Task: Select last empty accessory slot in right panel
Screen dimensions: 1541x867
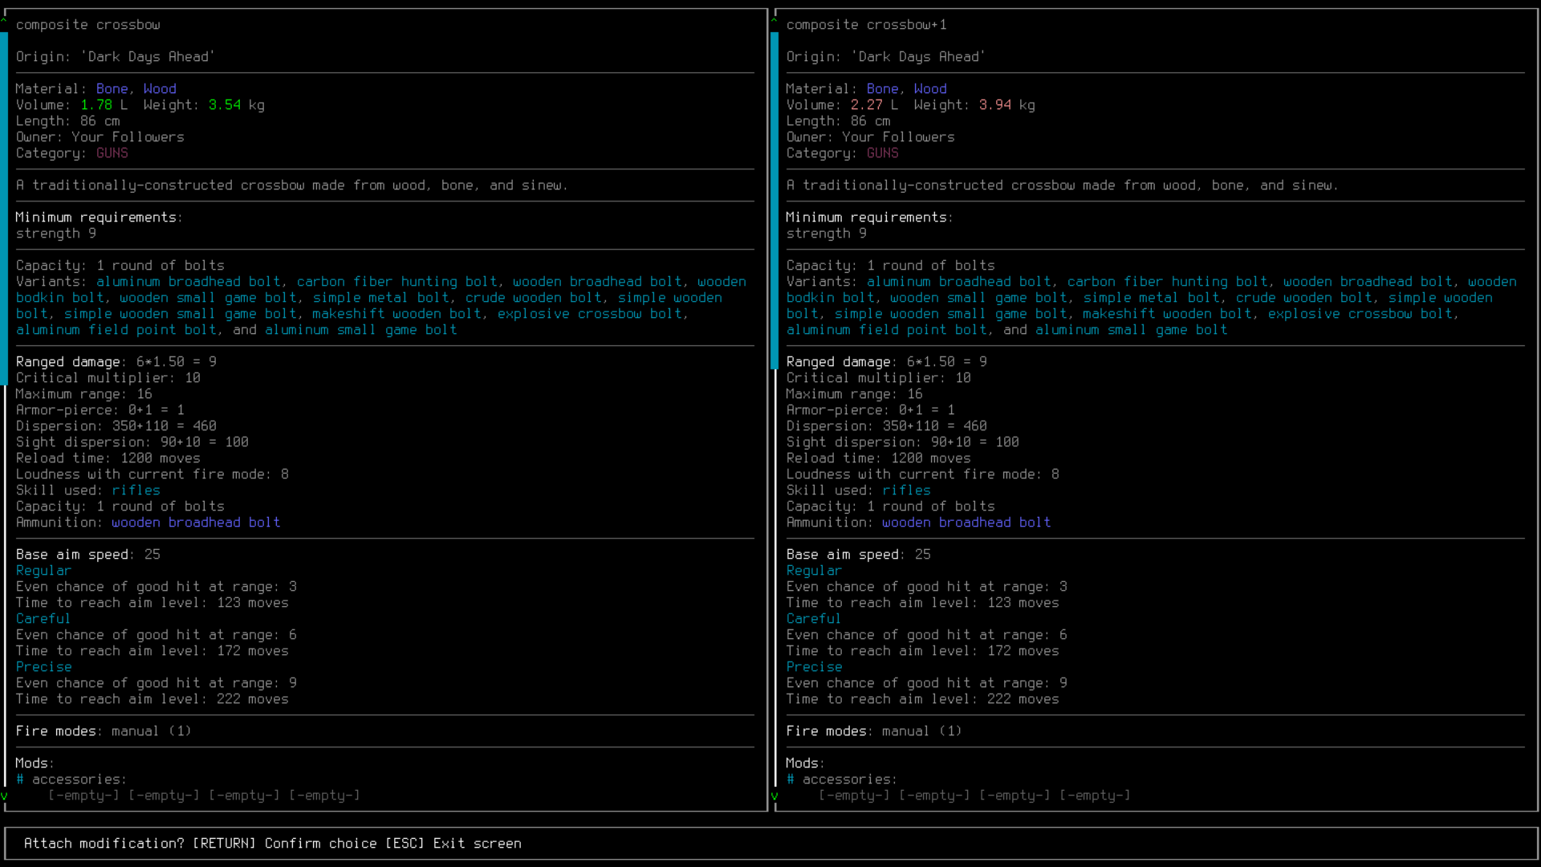Action: 1095,796
